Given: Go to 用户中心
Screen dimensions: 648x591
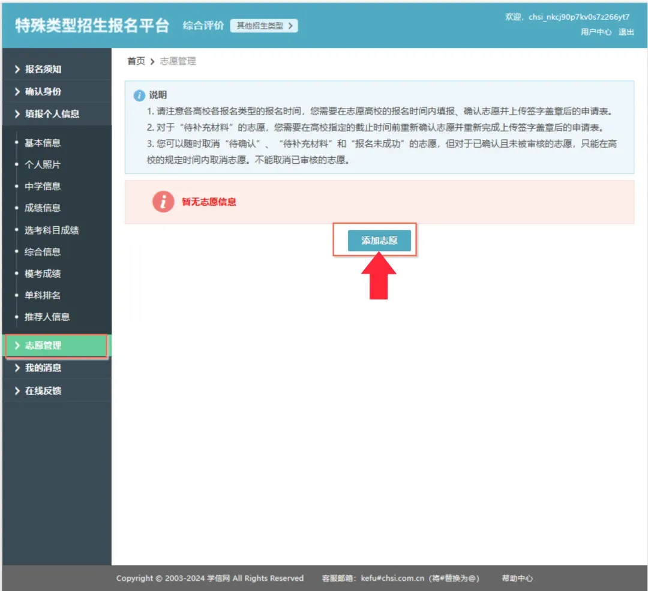Looking at the screenshot, I should pos(596,32).
